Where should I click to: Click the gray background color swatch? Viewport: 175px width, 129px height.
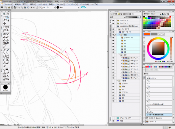coord(154,34)
